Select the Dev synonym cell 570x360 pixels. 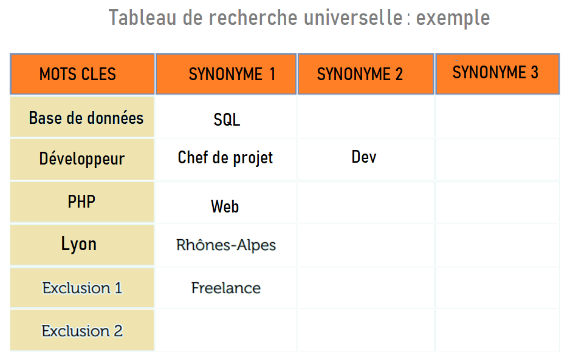pos(365,157)
